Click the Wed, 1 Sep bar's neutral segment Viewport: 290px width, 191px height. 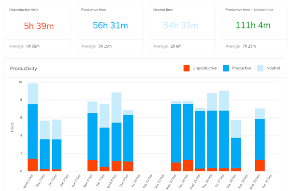[33, 94]
